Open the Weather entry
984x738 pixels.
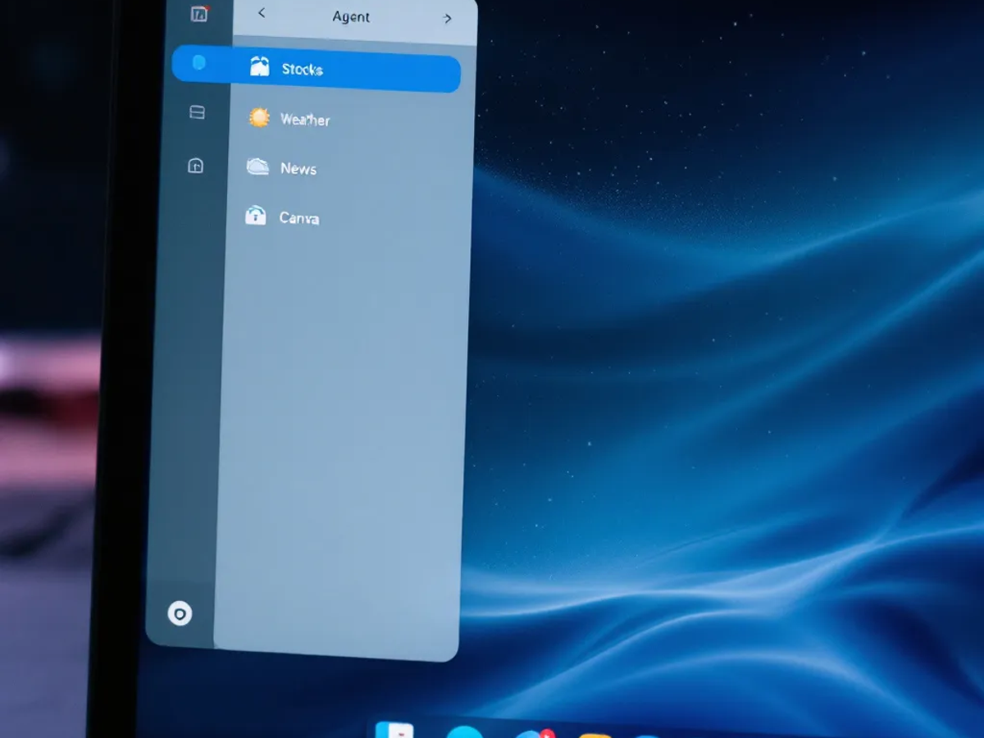point(305,120)
